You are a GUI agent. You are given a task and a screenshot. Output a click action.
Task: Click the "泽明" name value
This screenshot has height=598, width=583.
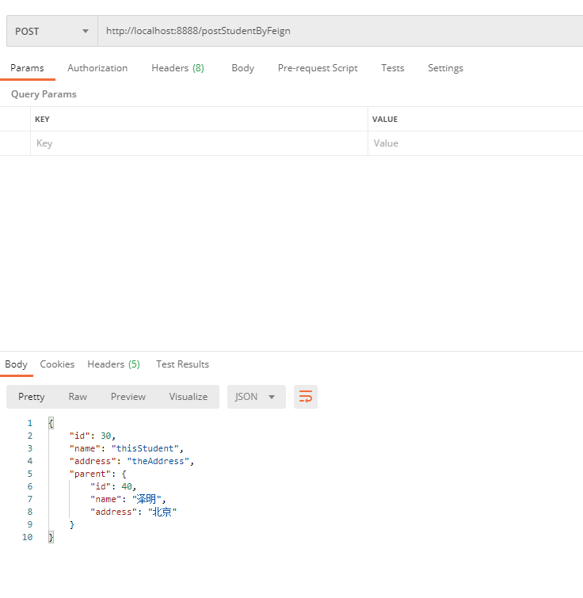(147, 499)
